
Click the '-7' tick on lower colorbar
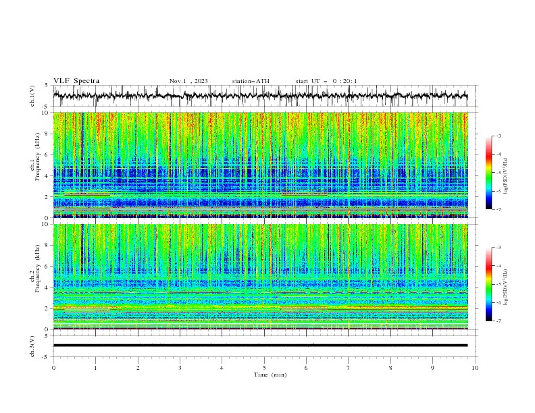(499, 321)
